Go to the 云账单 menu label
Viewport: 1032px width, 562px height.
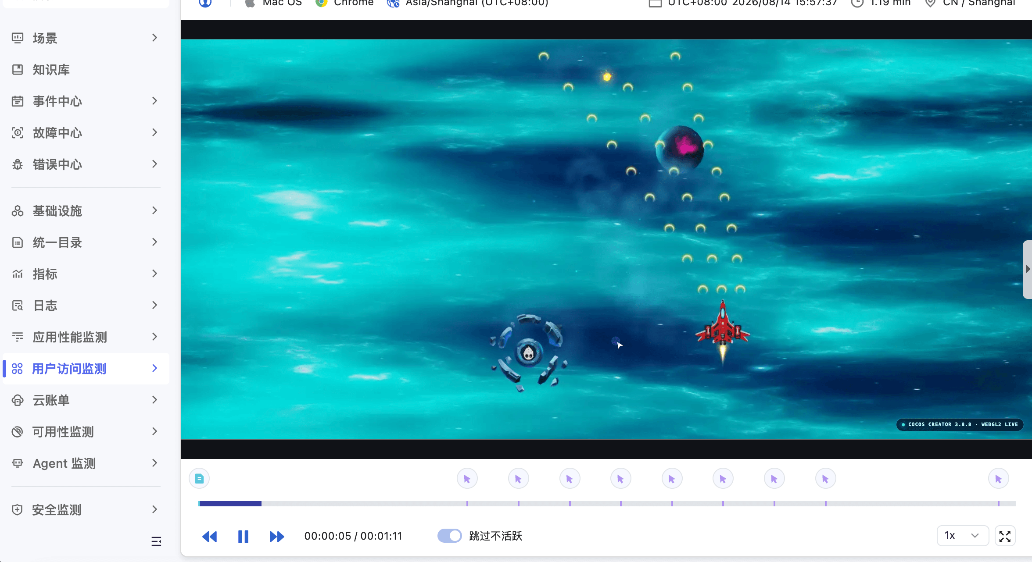(51, 400)
